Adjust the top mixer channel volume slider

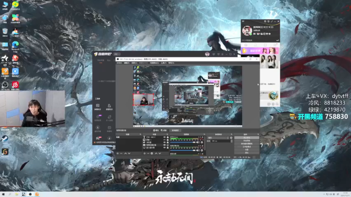(183, 142)
